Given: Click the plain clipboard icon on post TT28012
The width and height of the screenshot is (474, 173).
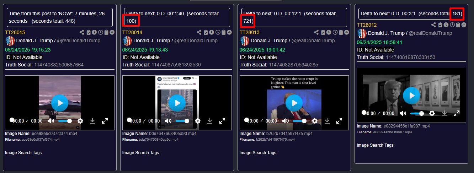Looking at the screenshot, I should click(x=458, y=25).
